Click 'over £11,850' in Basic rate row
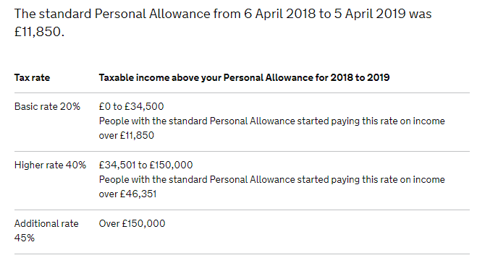This screenshot has width=477, height=263. [x=126, y=135]
